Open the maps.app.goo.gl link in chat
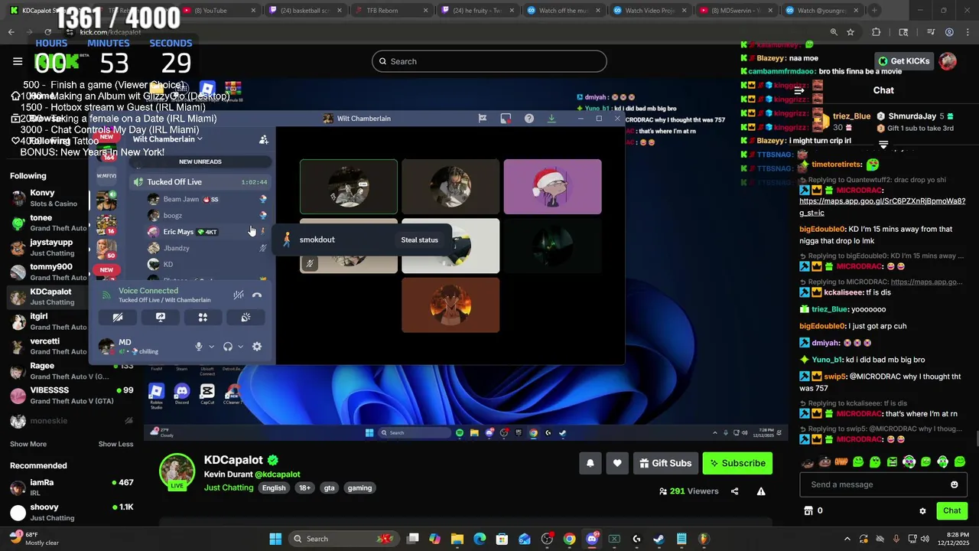The image size is (979, 551). [x=882, y=207]
